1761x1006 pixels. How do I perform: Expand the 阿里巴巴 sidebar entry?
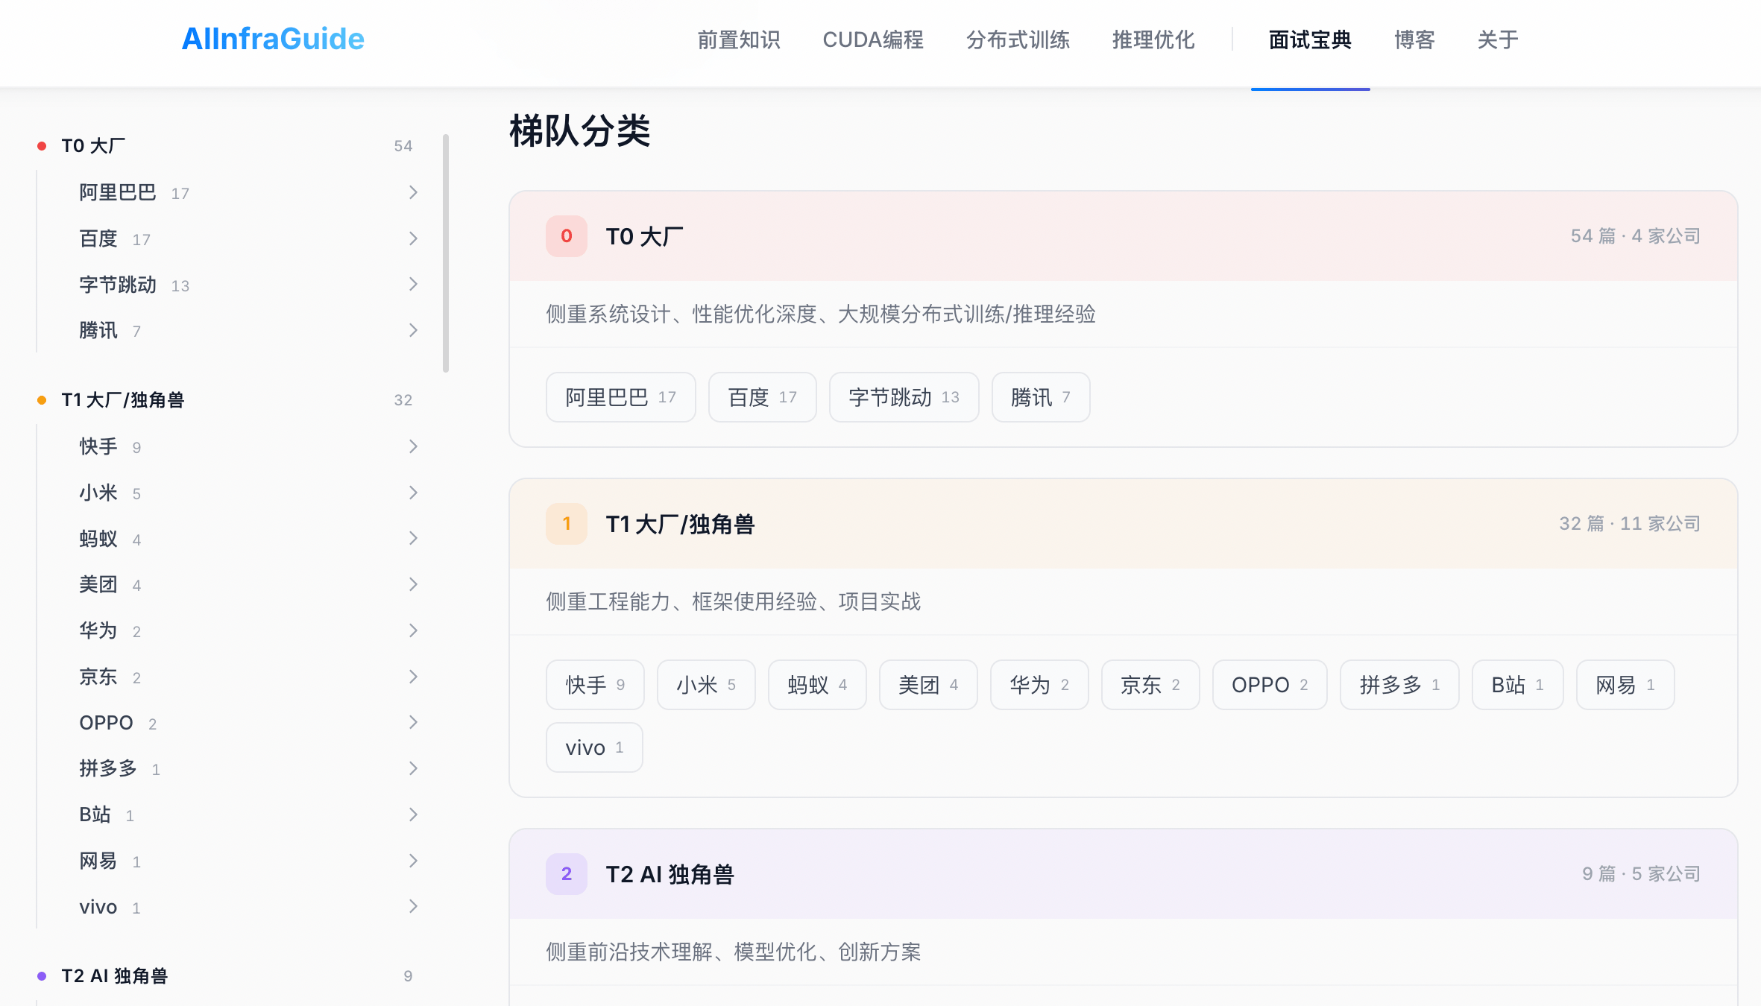click(x=413, y=192)
